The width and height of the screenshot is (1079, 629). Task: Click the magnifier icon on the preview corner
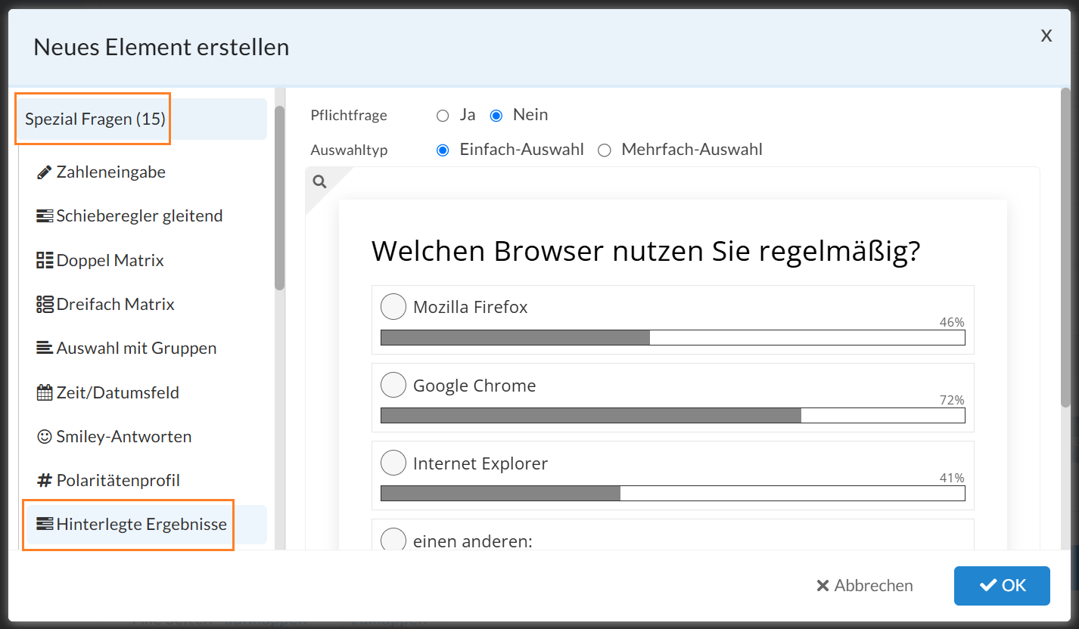(x=319, y=181)
